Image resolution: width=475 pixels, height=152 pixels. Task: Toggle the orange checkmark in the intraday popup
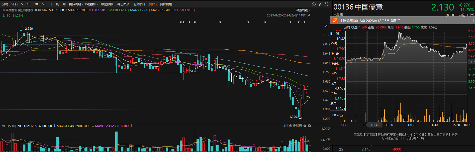coord(335,20)
